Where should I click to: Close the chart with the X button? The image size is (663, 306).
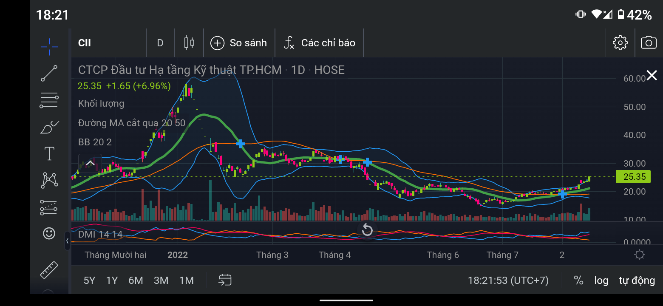pyautogui.click(x=652, y=76)
